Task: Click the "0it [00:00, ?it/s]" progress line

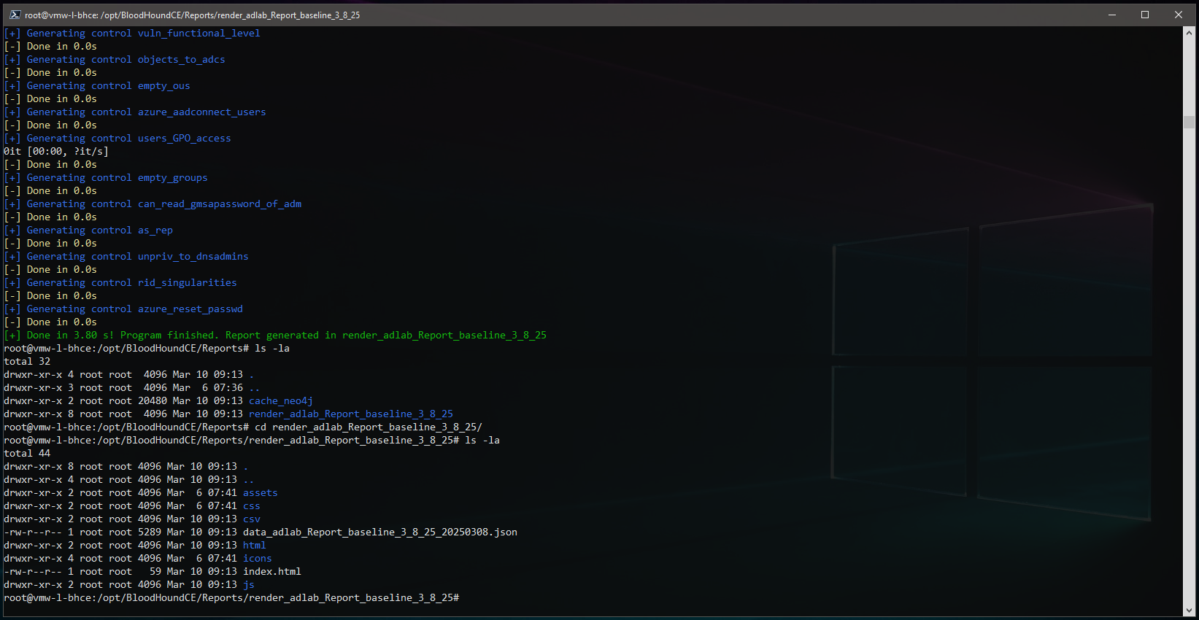Action: (55, 151)
